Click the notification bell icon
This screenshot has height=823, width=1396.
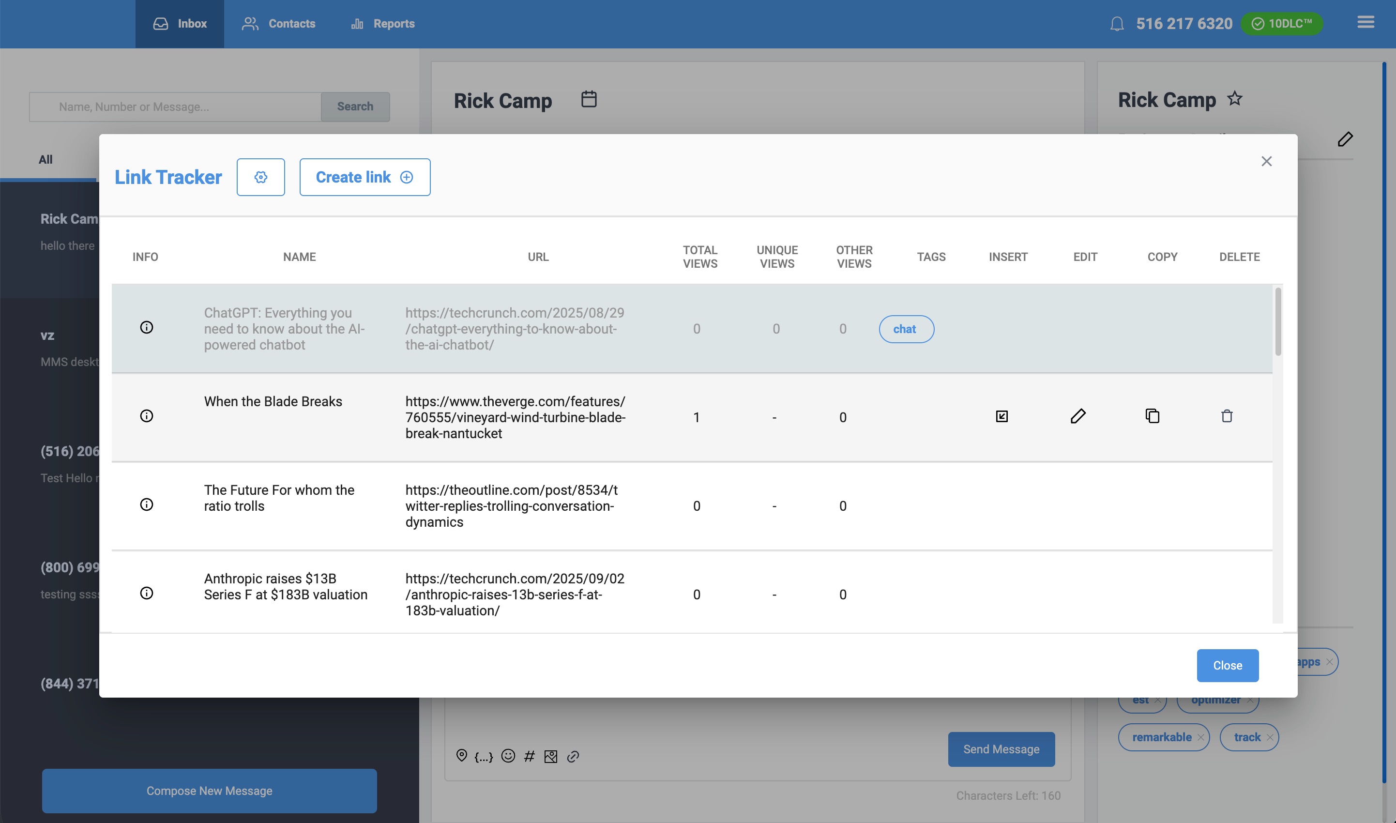1117,24
